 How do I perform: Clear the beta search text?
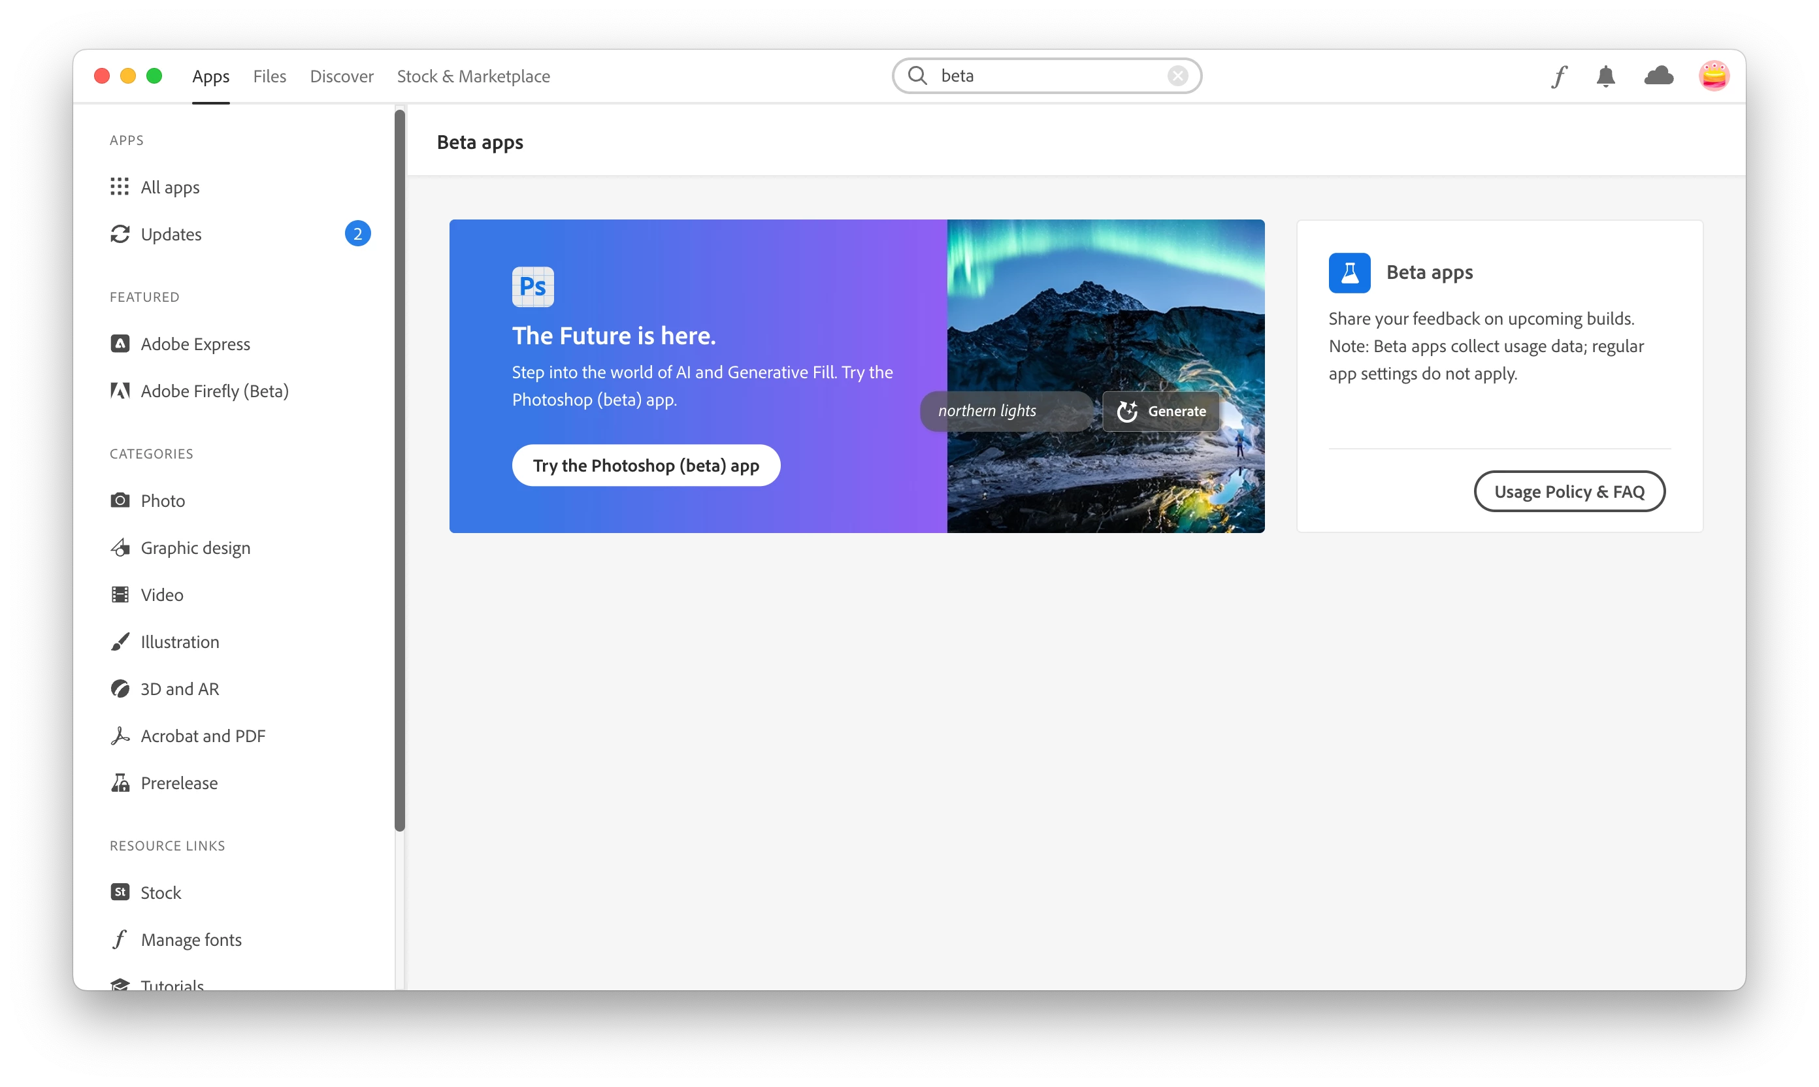(x=1177, y=76)
